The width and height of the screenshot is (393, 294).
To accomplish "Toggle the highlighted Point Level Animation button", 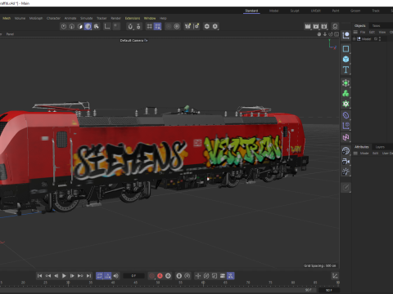I will pyautogui.click(x=231, y=276).
